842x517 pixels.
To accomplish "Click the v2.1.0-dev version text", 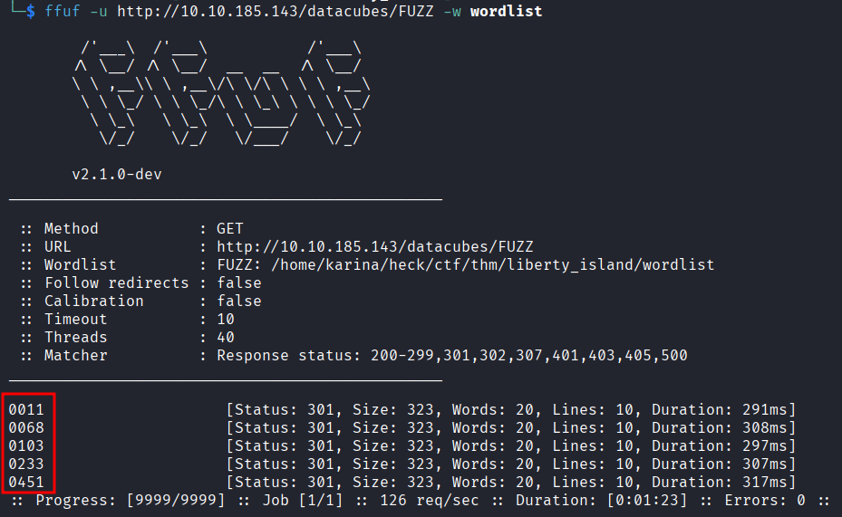I will point(117,175).
